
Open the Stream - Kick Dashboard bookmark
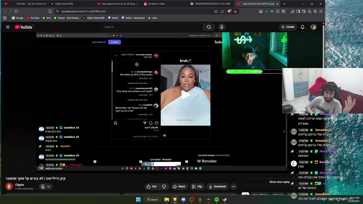coord(67,18)
